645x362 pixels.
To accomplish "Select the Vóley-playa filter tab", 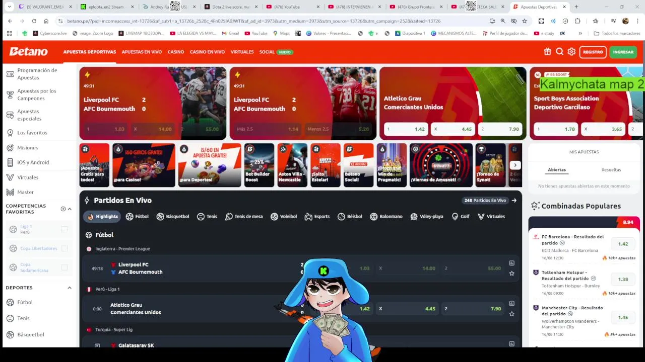I will pyautogui.click(x=427, y=217).
